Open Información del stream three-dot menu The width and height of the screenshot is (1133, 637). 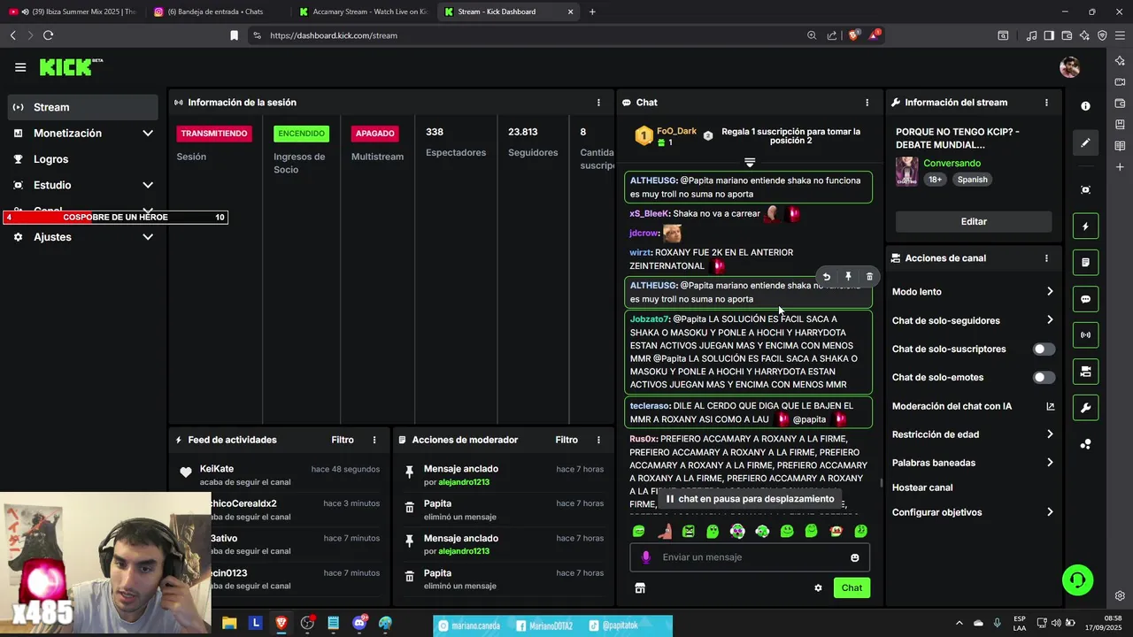tap(1046, 103)
